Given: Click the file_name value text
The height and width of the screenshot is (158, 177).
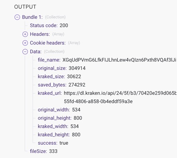Looking at the screenshot, I should click(x=120, y=60).
